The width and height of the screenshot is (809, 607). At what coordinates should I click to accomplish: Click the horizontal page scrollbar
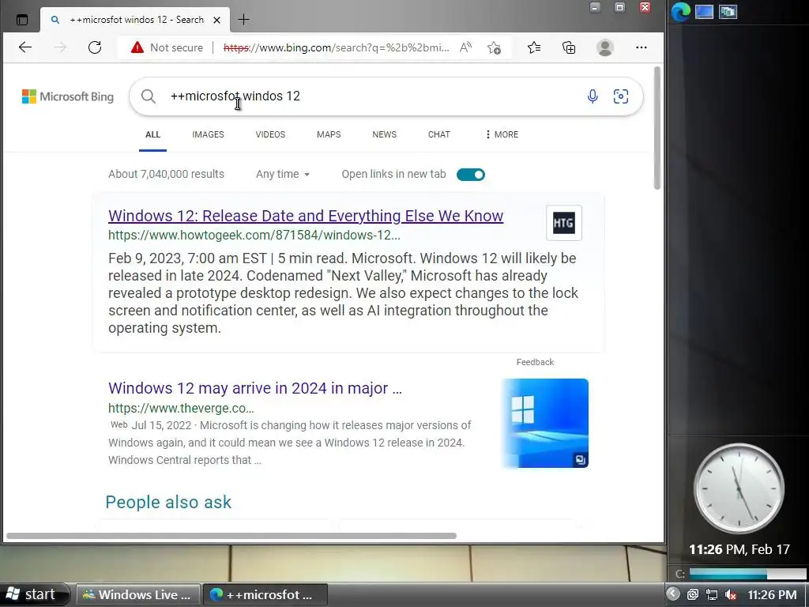pyautogui.click(x=231, y=536)
